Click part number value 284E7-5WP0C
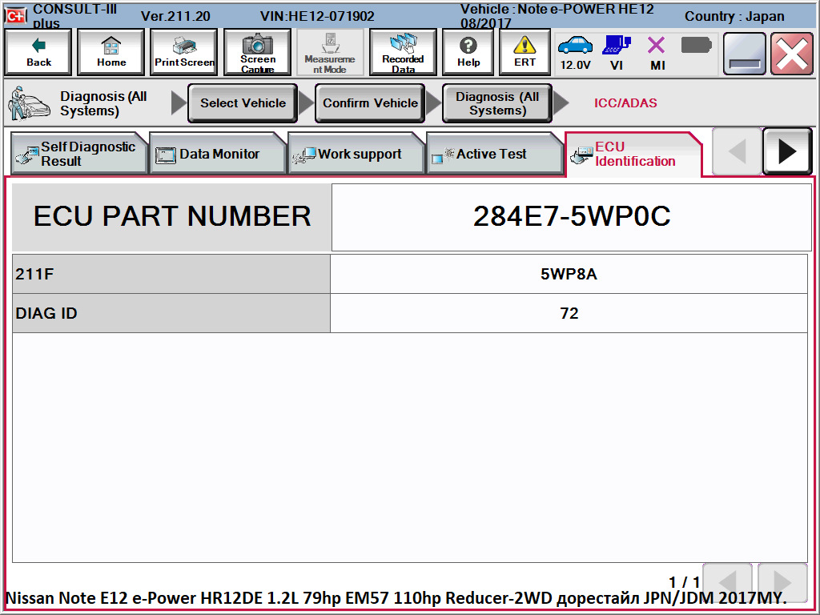 [x=572, y=216]
